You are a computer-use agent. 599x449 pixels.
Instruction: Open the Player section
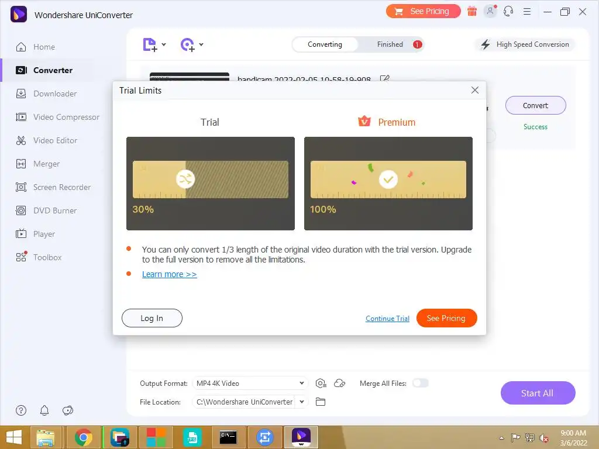[44, 234]
